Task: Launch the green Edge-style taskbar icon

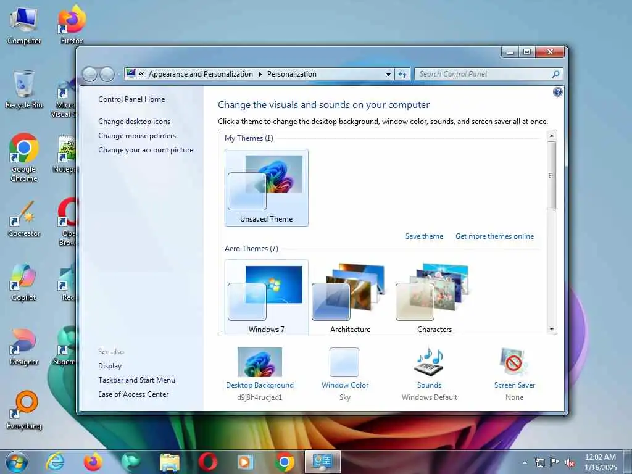Action: point(131,462)
